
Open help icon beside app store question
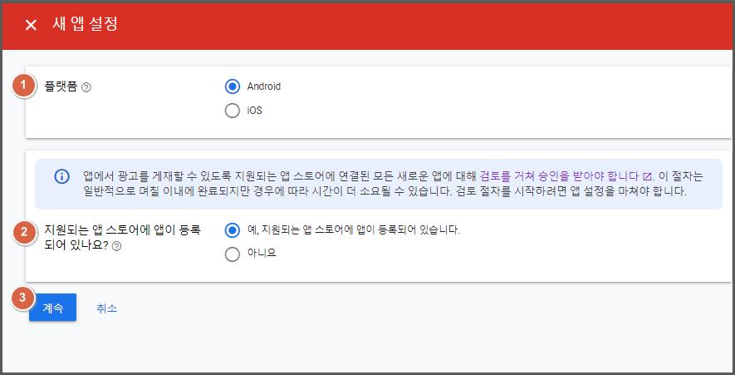116,247
